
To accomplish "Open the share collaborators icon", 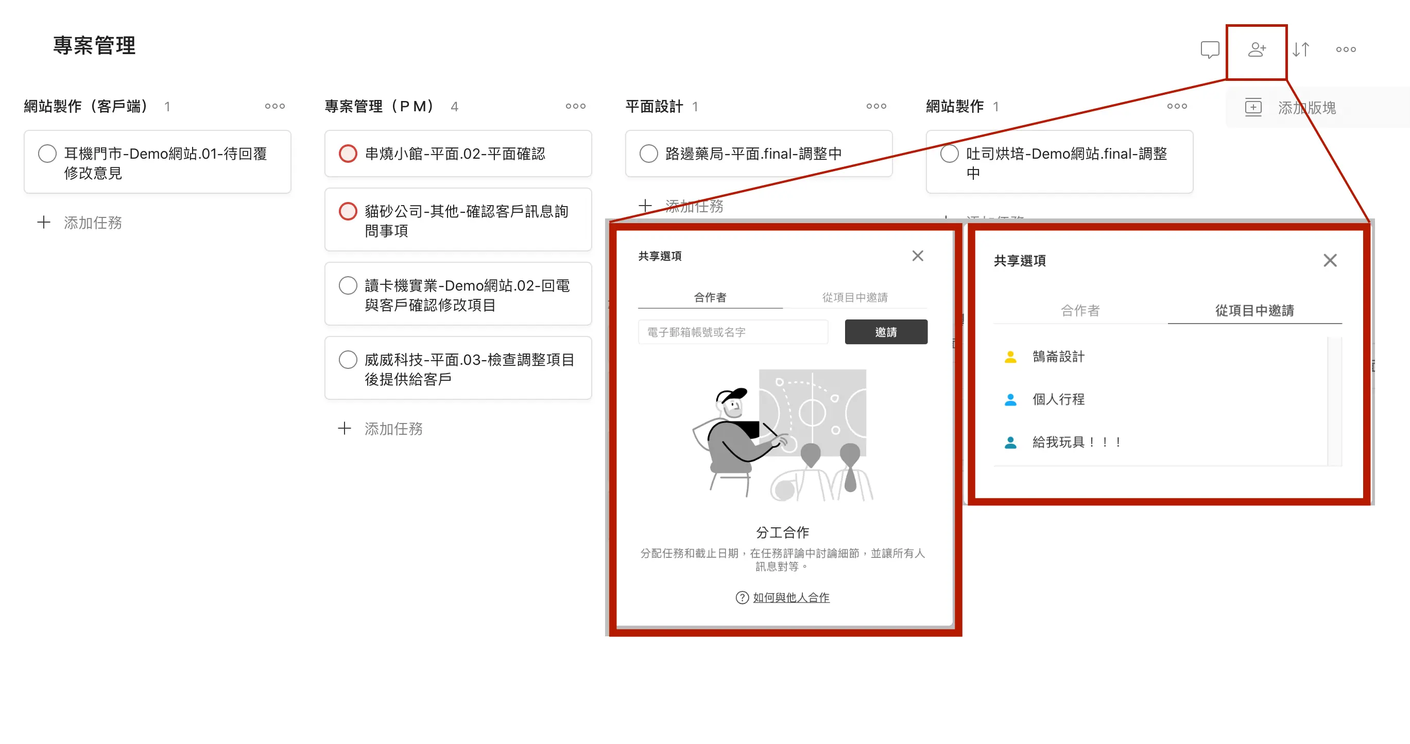I will click(x=1257, y=50).
